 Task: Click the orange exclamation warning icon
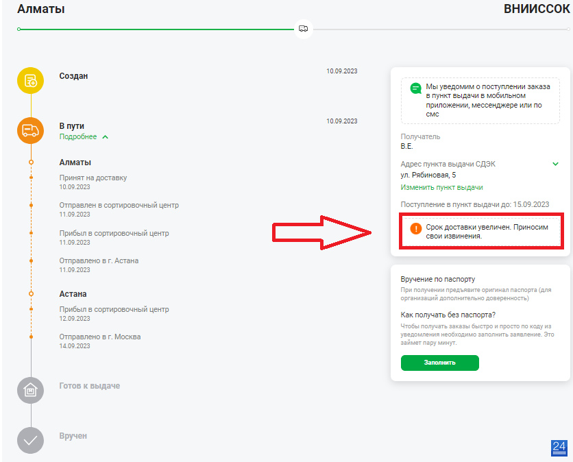[415, 228]
